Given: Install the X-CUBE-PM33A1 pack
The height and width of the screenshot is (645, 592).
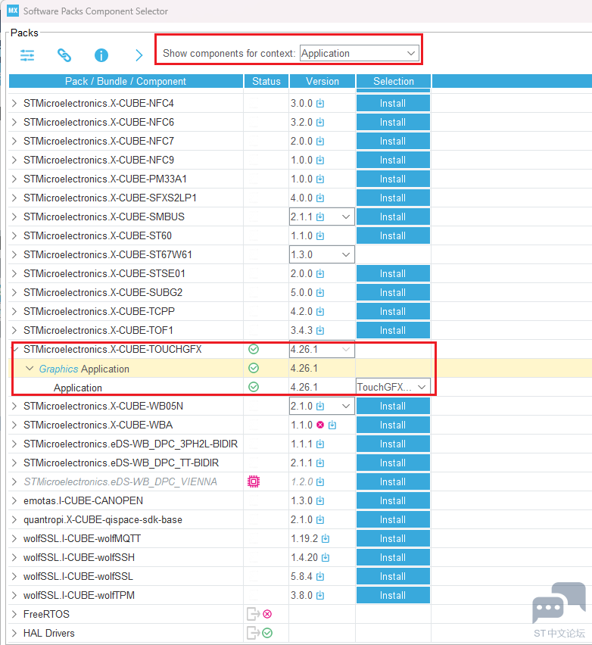Looking at the screenshot, I should tap(393, 179).
